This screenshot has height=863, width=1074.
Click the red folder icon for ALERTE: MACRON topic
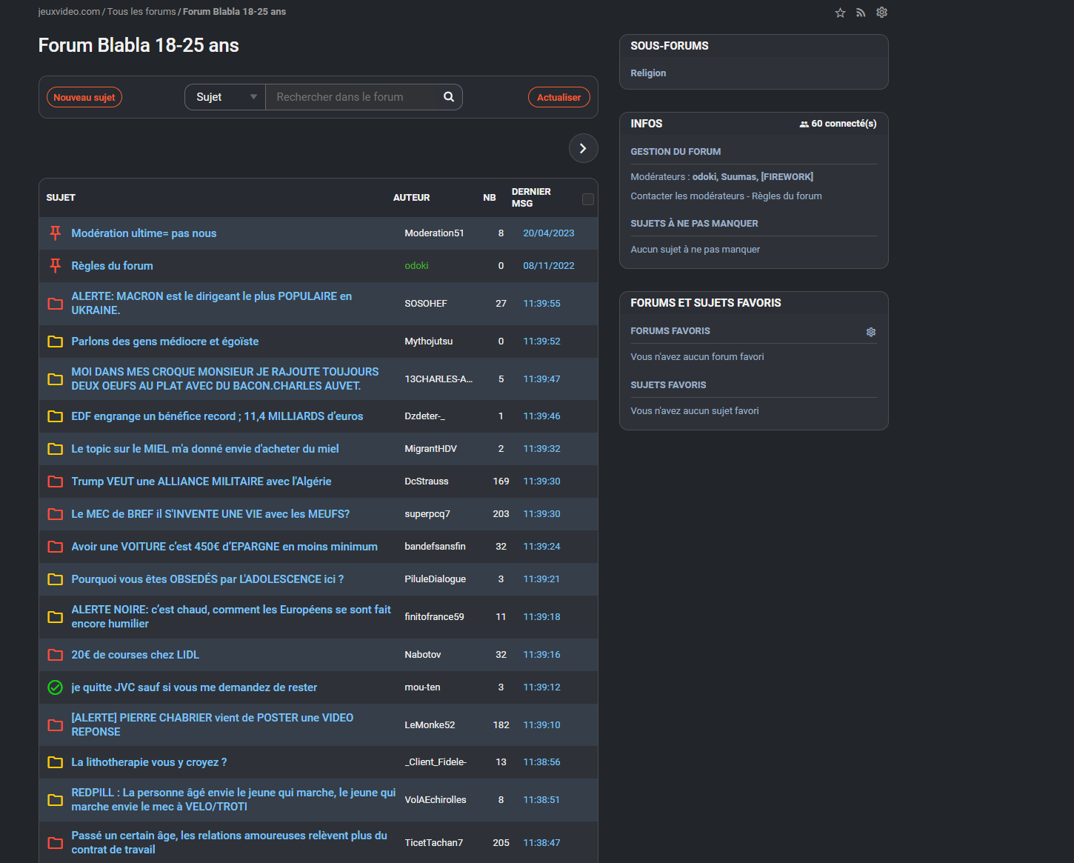(55, 304)
